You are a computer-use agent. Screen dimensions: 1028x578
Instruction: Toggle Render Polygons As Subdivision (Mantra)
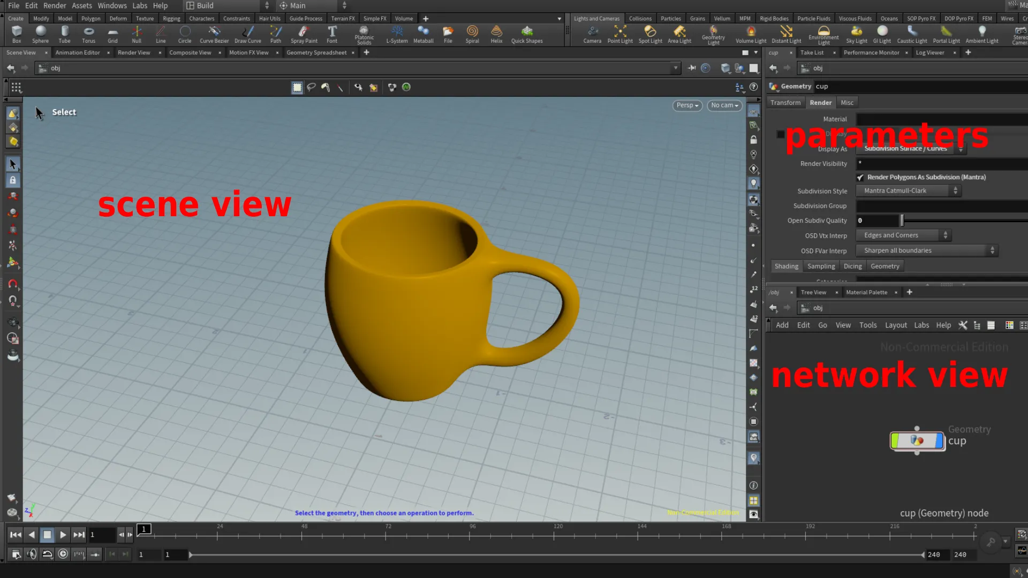click(x=861, y=177)
